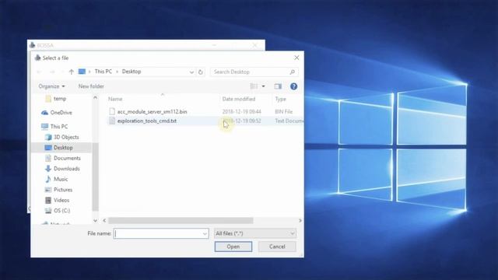Click the sidebar scroll up arrow
The image size is (498, 280).
click(95, 98)
